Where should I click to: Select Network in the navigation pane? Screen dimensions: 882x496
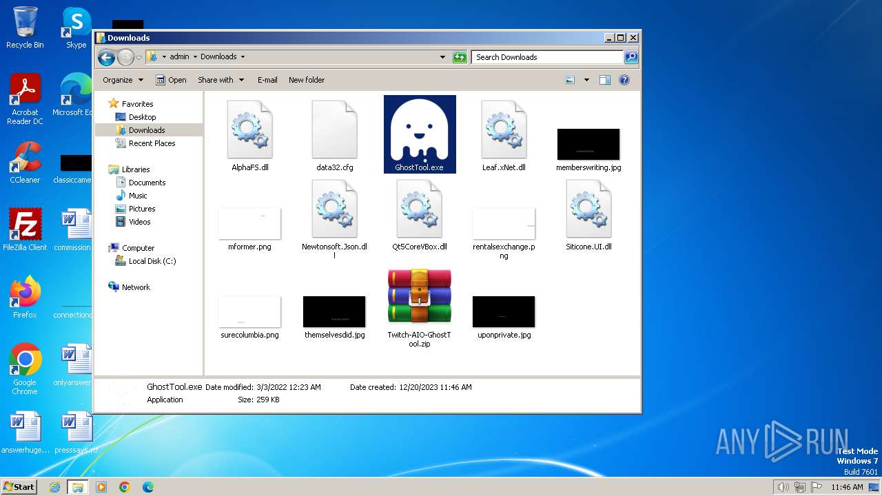point(136,287)
